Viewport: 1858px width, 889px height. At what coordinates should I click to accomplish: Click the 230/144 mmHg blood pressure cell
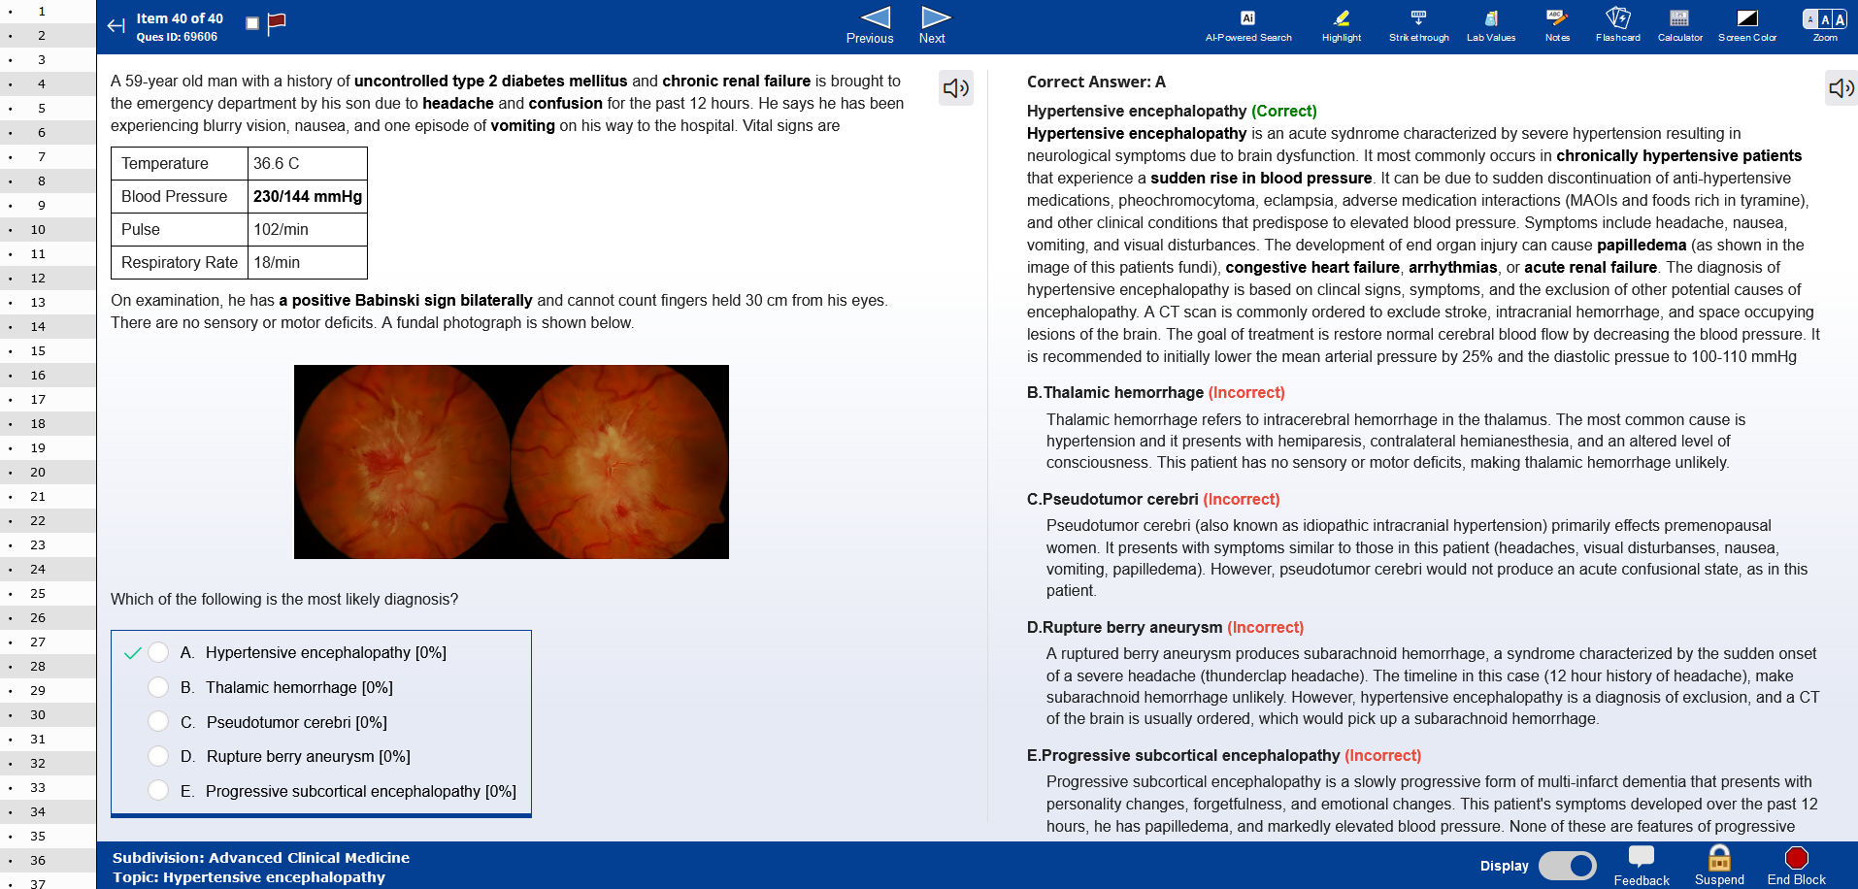pos(308,196)
